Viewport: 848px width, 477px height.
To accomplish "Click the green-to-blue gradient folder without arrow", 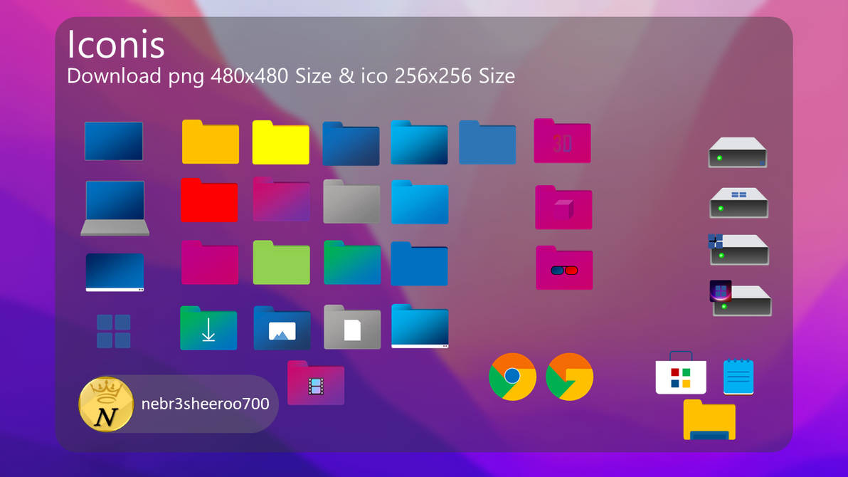I will pyautogui.click(x=352, y=263).
